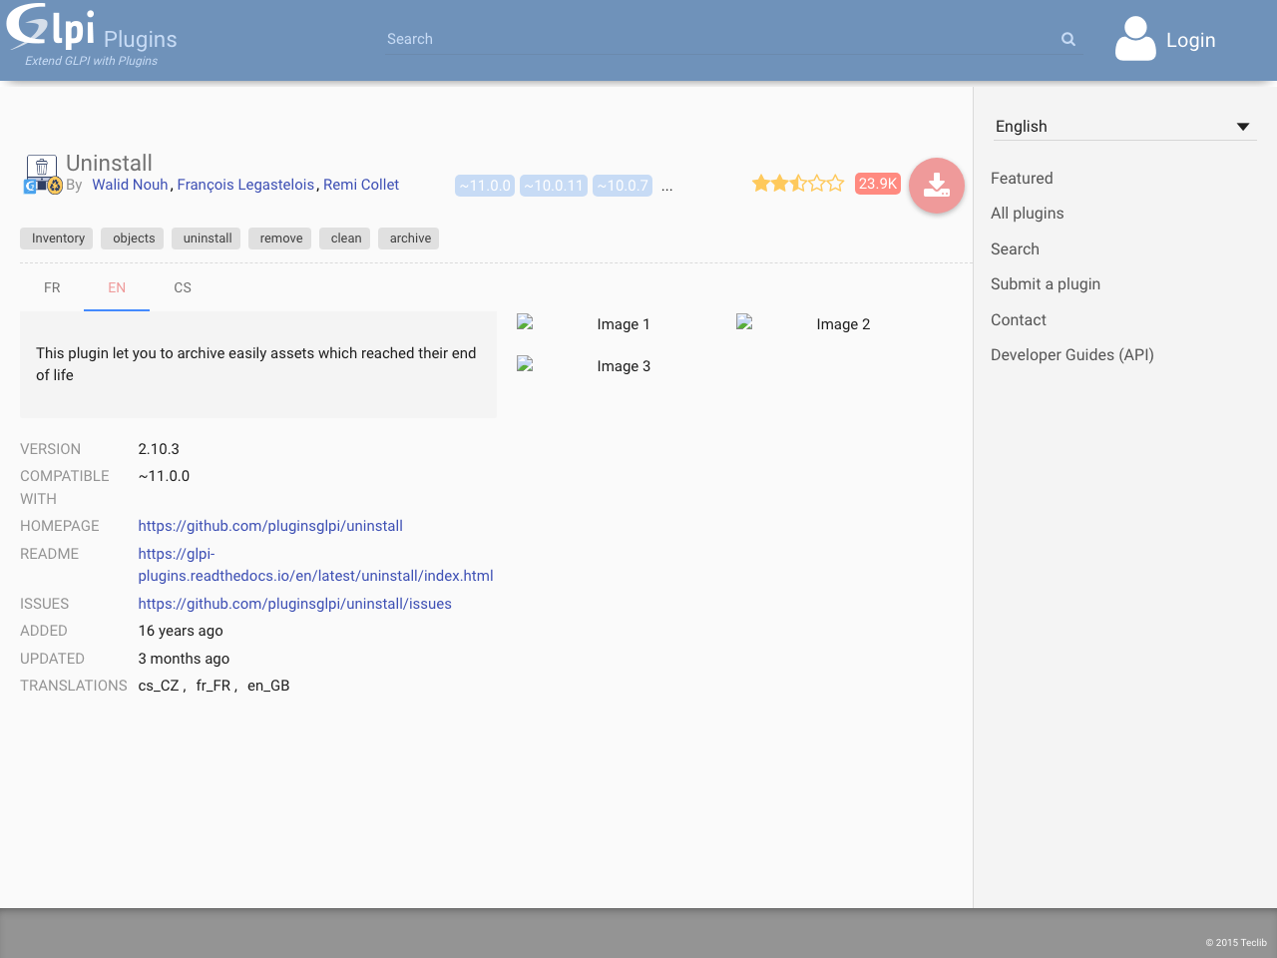Viewport: 1277px width, 958px height.
Task: Select the ~11.0.0 version badge
Action: coord(485,186)
